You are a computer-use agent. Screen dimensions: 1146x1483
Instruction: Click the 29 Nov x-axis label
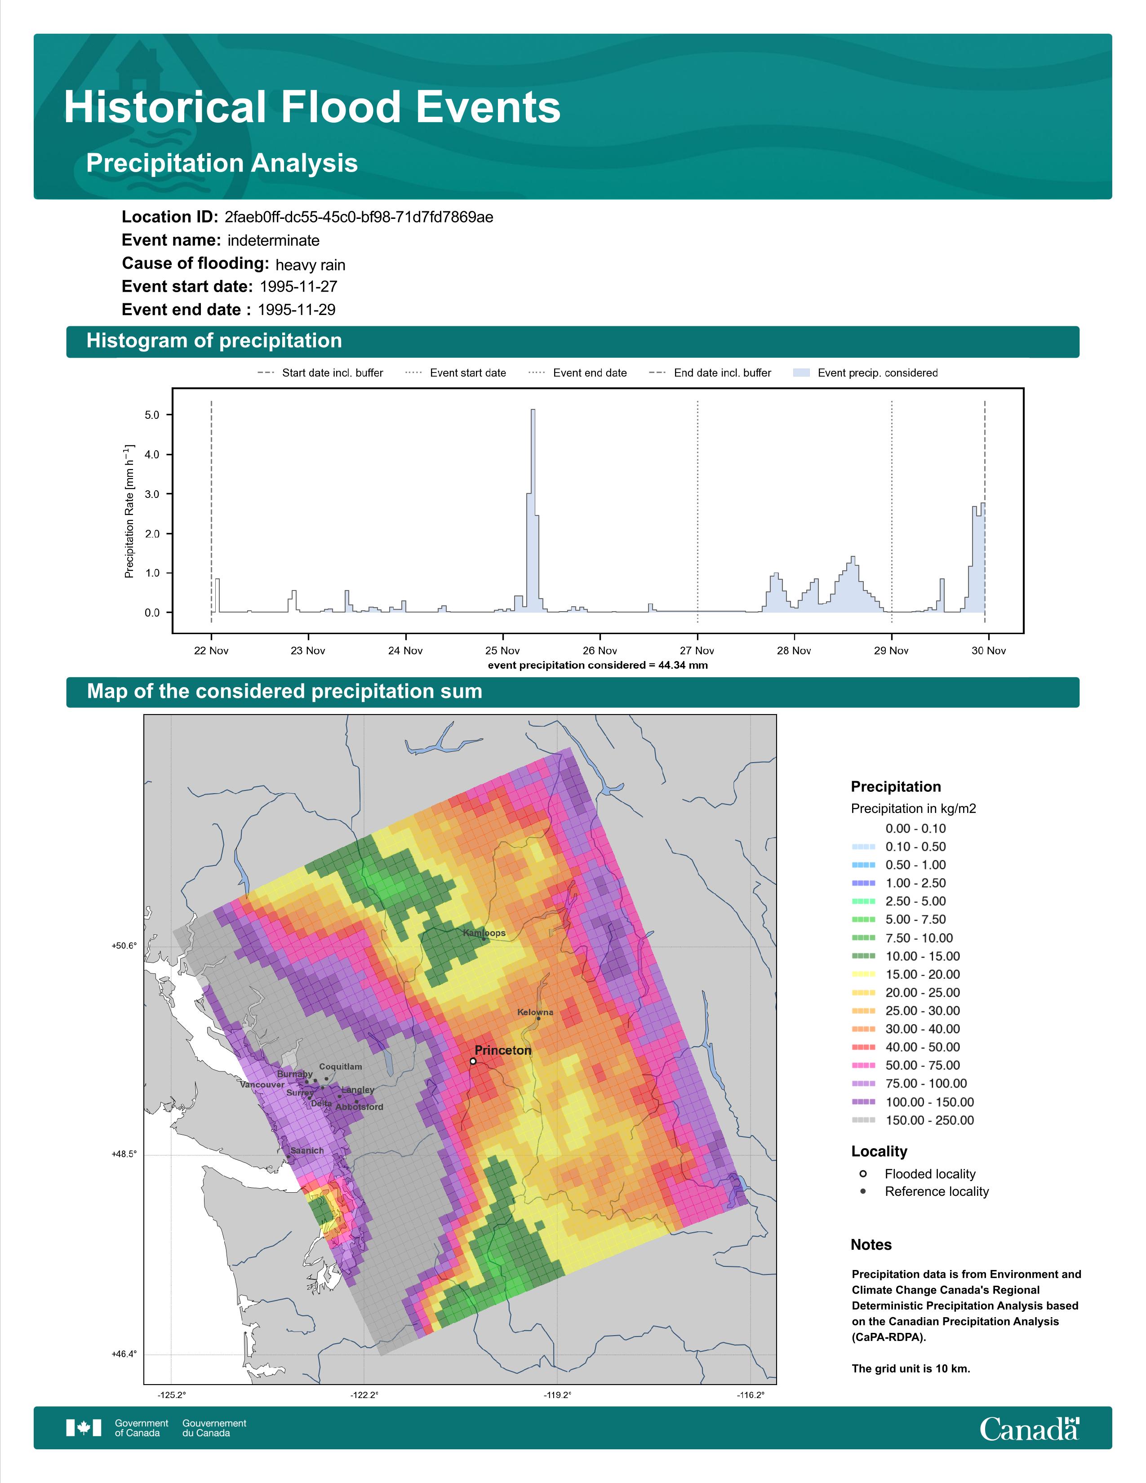pos(892,651)
